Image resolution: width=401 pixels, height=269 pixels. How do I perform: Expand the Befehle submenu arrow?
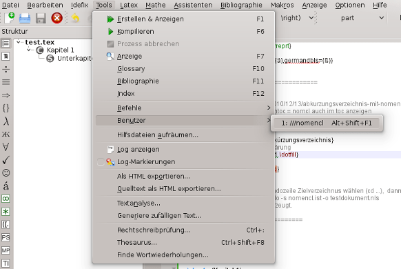pos(269,108)
